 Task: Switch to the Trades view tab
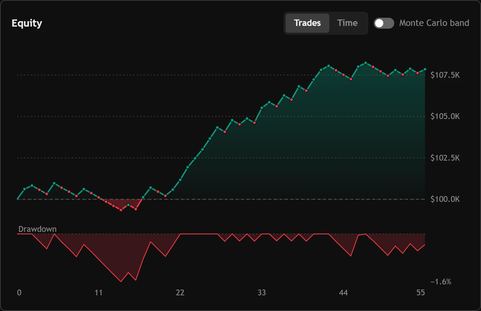pyautogui.click(x=307, y=23)
